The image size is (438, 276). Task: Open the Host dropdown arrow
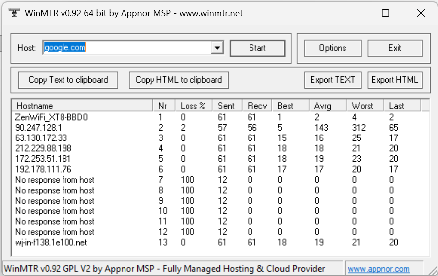coord(217,48)
